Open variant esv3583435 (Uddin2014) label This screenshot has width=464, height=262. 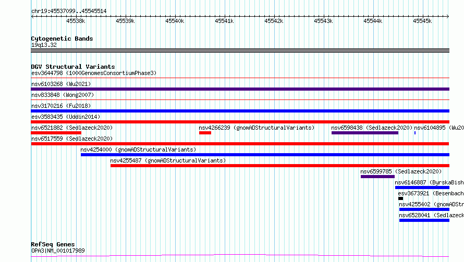coord(66,117)
